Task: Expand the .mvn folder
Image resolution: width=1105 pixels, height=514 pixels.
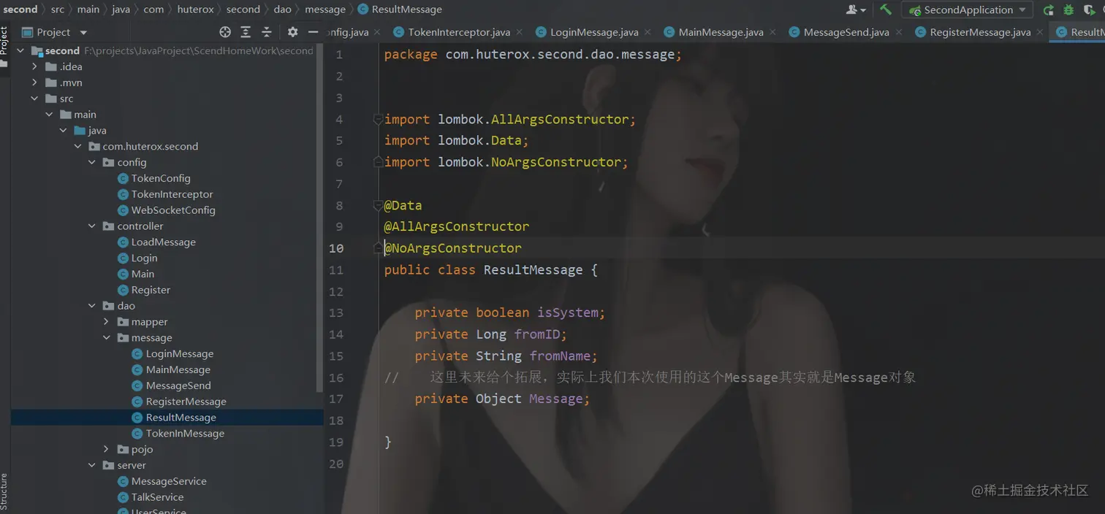Action: click(34, 83)
